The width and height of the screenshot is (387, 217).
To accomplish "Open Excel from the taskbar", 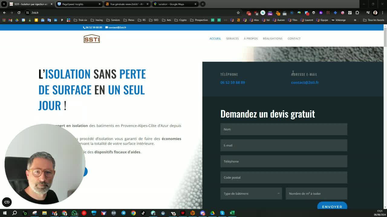I will tap(232, 213).
